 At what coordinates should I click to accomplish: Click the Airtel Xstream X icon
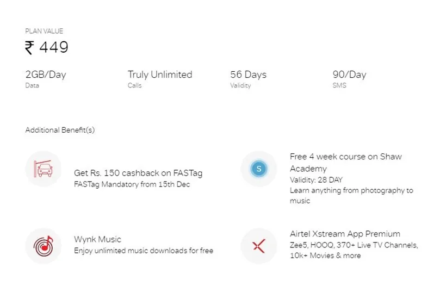[259, 246]
